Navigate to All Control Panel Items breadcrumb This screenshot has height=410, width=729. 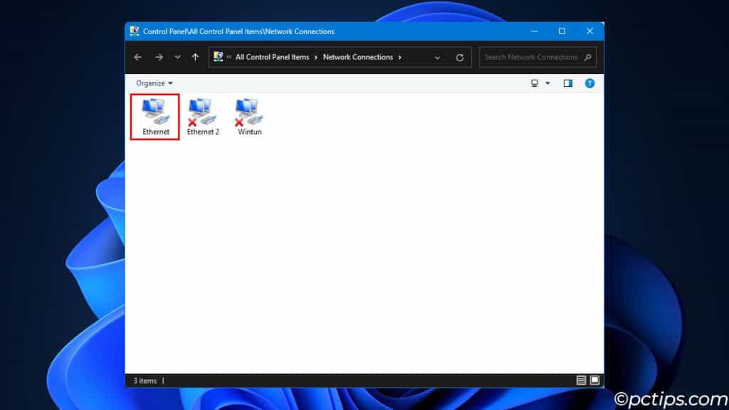(x=272, y=57)
